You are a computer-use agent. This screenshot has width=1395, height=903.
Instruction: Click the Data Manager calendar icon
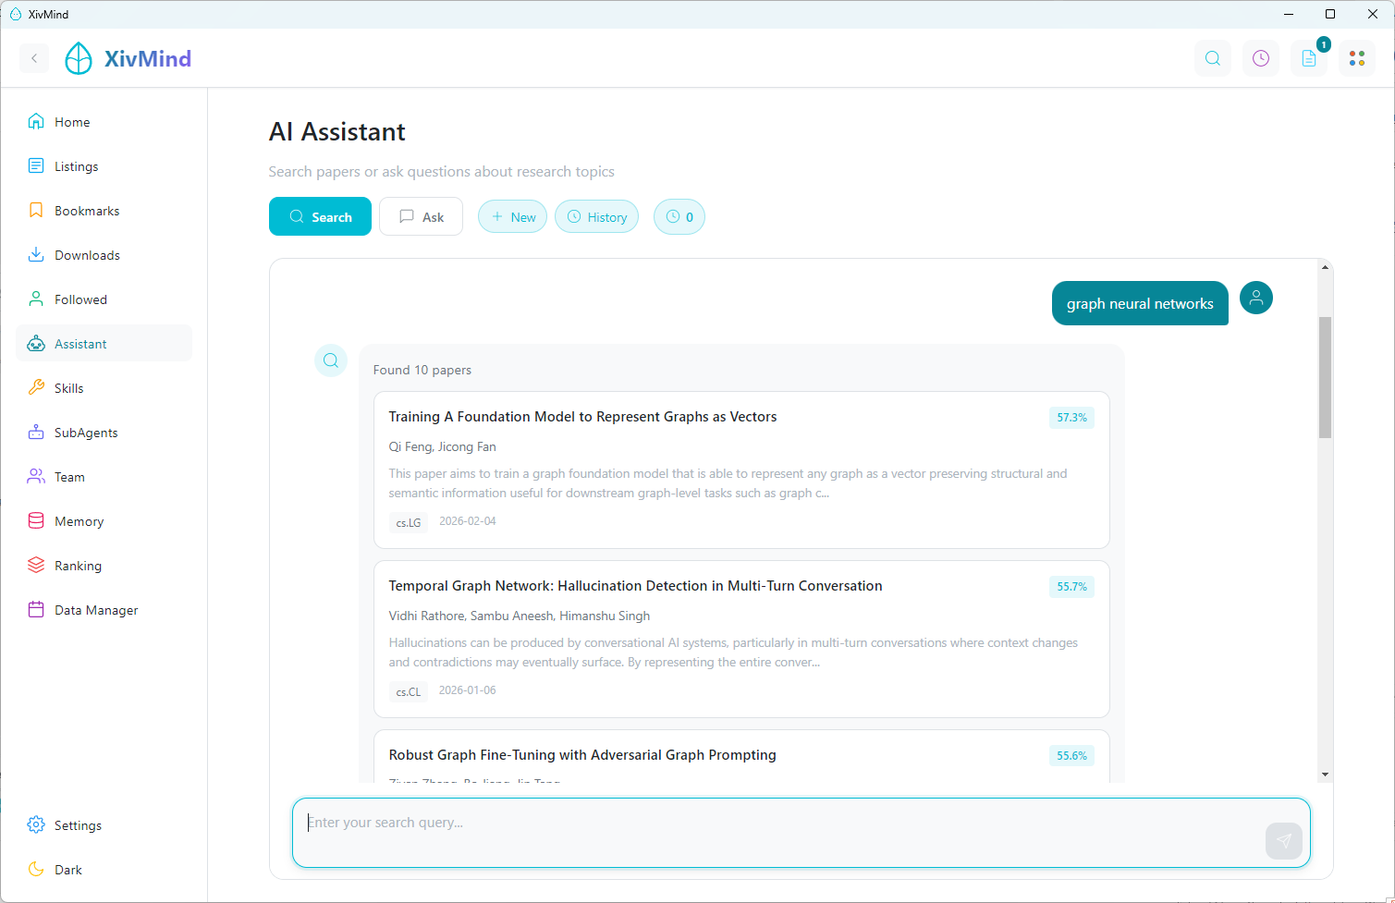(36, 610)
